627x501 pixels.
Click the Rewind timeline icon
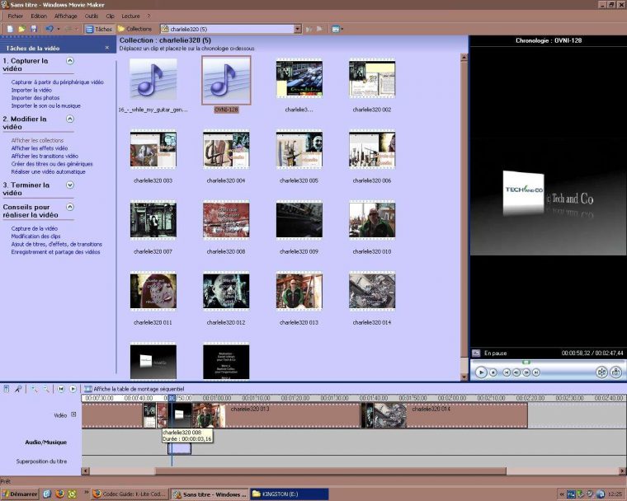pyautogui.click(x=61, y=388)
